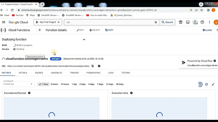Open the cloudfunction-secondgen-demo Cloud Run link
218x122 pixels.
click(202, 65)
